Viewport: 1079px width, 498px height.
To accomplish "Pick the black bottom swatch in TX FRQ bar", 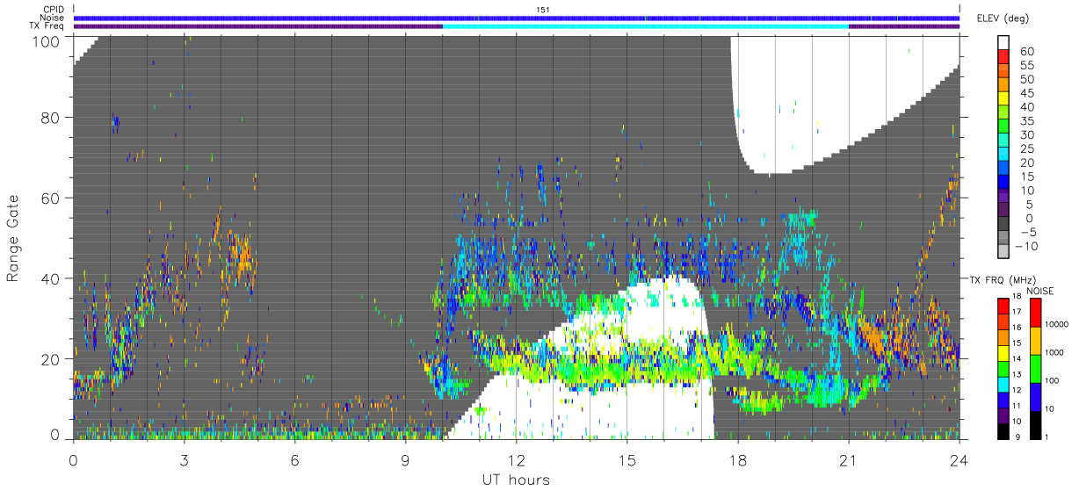I will click(x=1003, y=430).
